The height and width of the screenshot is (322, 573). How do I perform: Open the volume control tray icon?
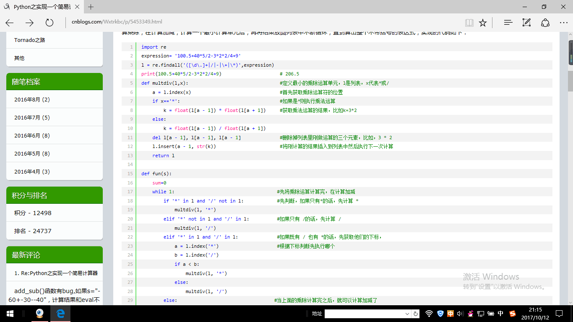[460, 314]
